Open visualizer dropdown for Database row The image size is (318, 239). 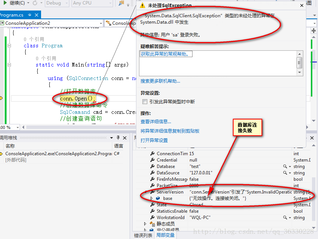click(x=290, y=166)
